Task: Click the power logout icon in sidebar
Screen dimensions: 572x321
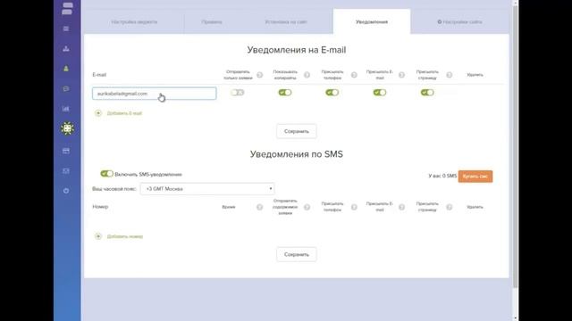Action: pyautogui.click(x=66, y=191)
